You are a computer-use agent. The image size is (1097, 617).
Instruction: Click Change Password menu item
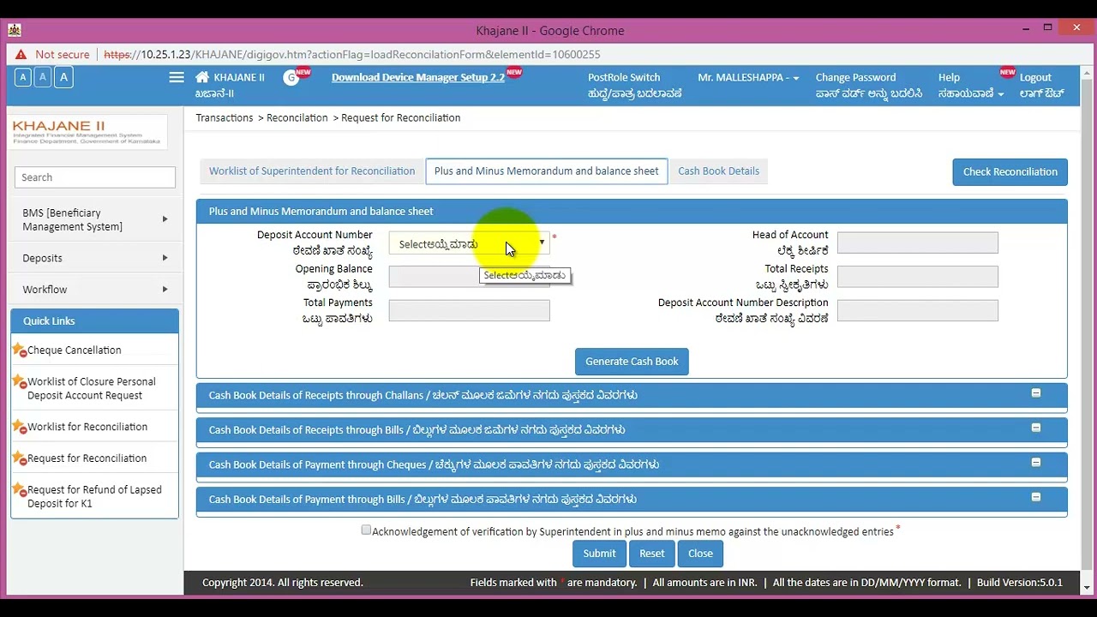(869, 86)
